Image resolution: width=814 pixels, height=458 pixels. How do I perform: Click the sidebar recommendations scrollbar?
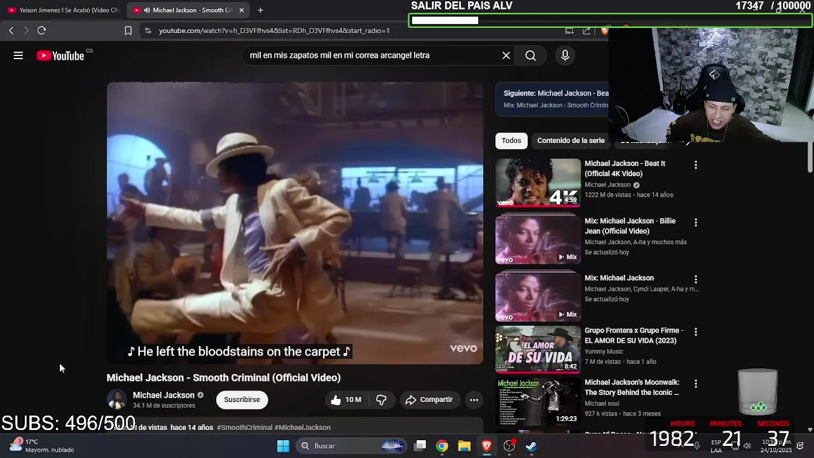pyautogui.click(x=810, y=156)
